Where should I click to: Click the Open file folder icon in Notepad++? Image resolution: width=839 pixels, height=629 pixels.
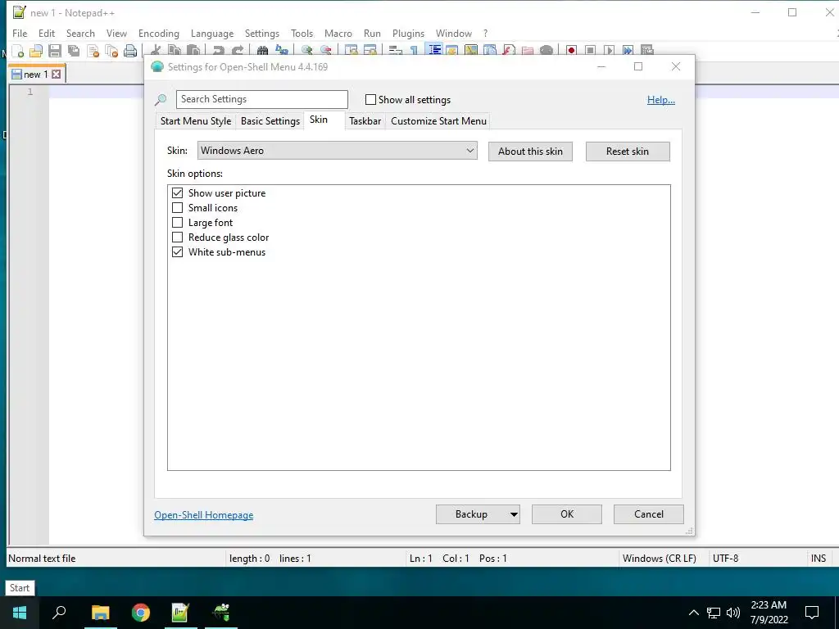(x=36, y=51)
